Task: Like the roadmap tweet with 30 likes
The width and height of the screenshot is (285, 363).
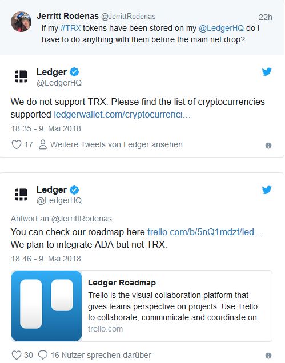Action: [x=17, y=355]
